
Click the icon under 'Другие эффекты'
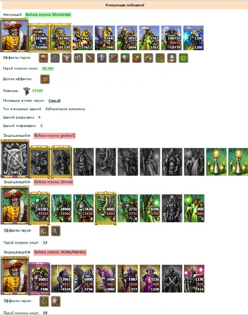pyautogui.click(x=45, y=79)
